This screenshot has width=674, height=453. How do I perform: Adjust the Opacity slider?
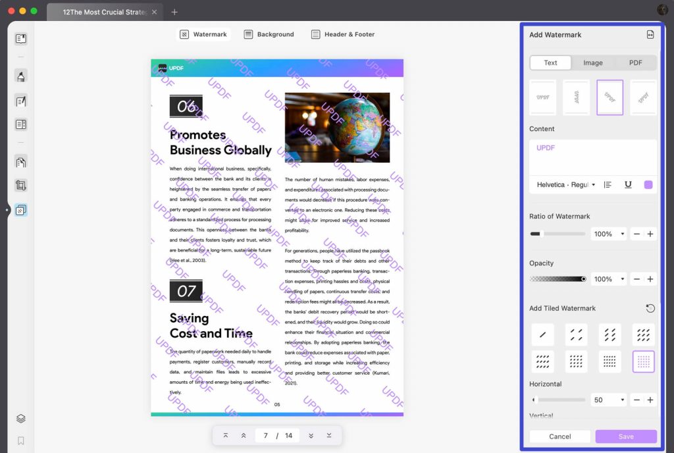[558, 279]
